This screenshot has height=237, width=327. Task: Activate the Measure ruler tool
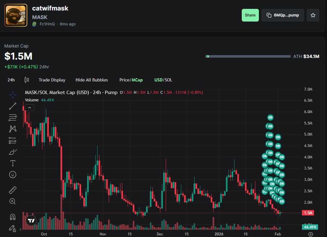[x=13, y=190]
